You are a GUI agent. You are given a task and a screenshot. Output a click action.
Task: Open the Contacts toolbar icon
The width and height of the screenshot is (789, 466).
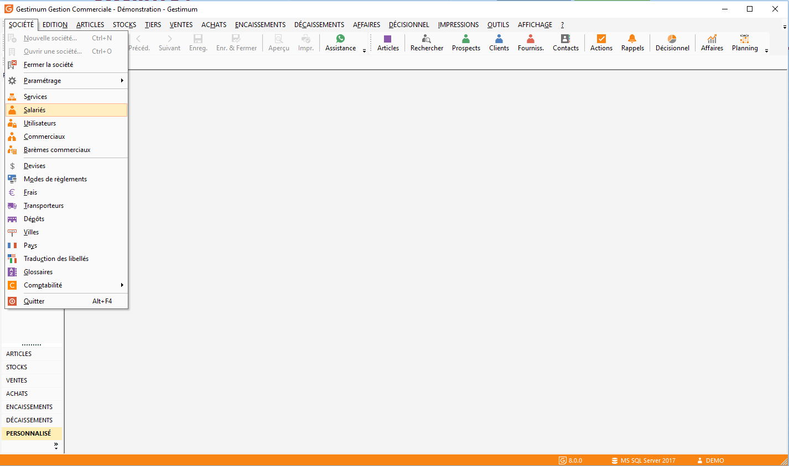[565, 39]
